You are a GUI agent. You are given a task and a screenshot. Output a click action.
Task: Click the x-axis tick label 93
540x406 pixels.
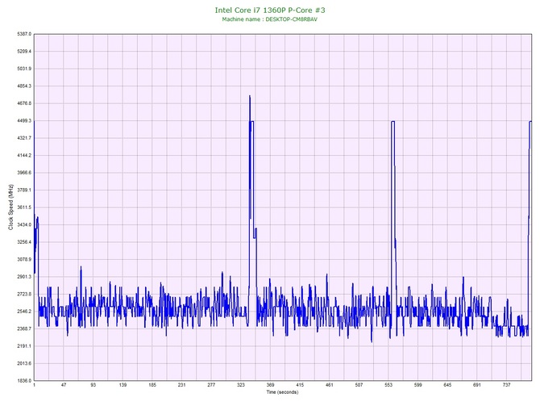tap(93, 385)
